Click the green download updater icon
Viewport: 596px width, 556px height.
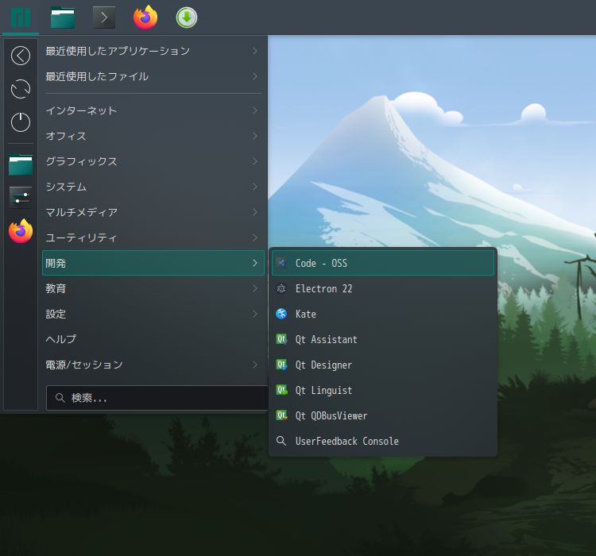[x=187, y=17]
